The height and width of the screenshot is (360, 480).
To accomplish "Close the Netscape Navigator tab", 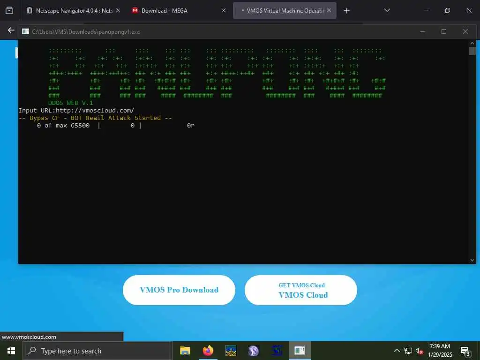I will [118, 10].
